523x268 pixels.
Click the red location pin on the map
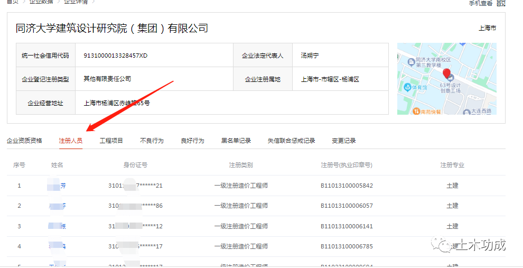click(x=446, y=73)
